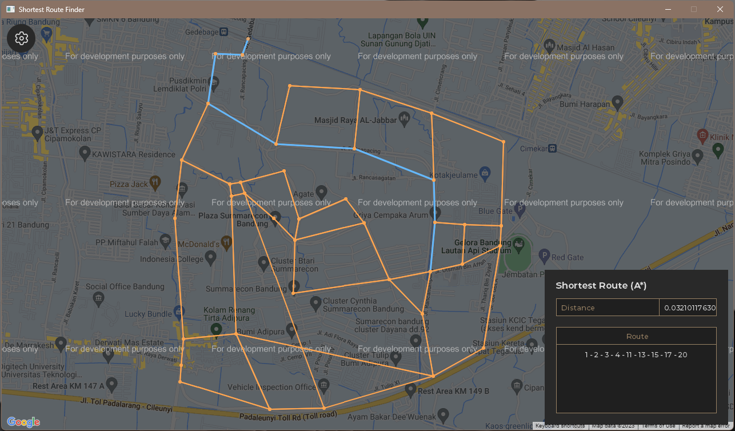The width and height of the screenshot is (735, 431).
Task: Click the Gedebage station icon
Action: point(223,33)
